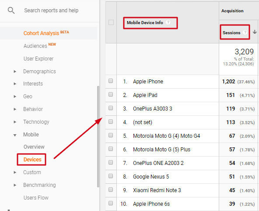The height and width of the screenshot is (211, 259).
Task: Focus the Search reports and help field
Action: pyautogui.click(x=51, y=11)
